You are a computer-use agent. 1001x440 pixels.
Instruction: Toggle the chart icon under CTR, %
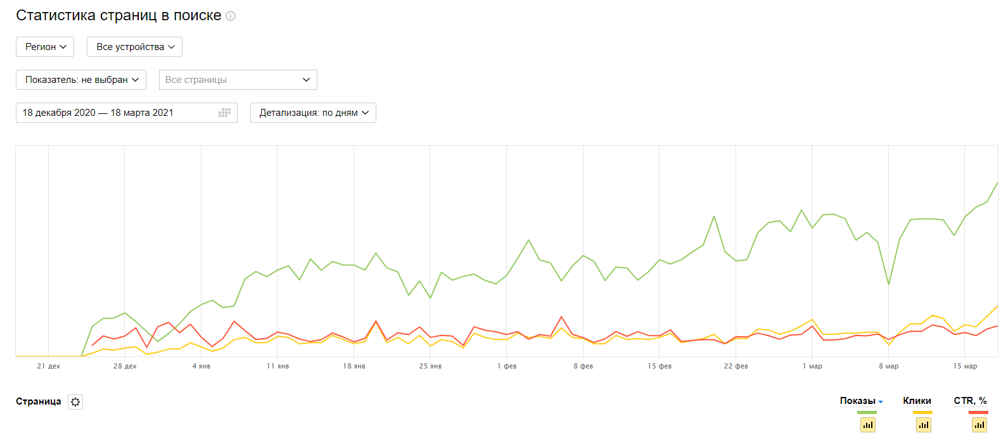(x=979, y=425)
